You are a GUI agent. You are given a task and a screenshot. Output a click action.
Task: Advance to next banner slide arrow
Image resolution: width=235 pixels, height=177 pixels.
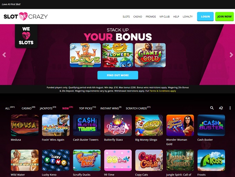tap(231, 55)
